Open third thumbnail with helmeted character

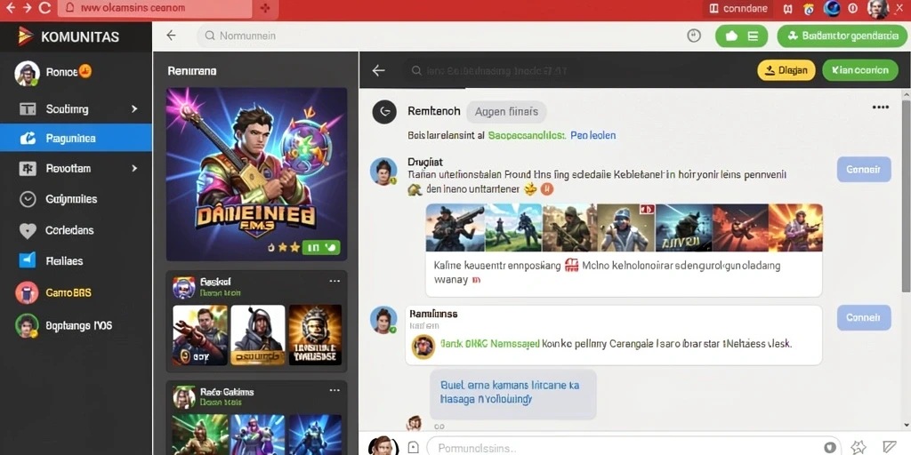click(x=315, y=335)
